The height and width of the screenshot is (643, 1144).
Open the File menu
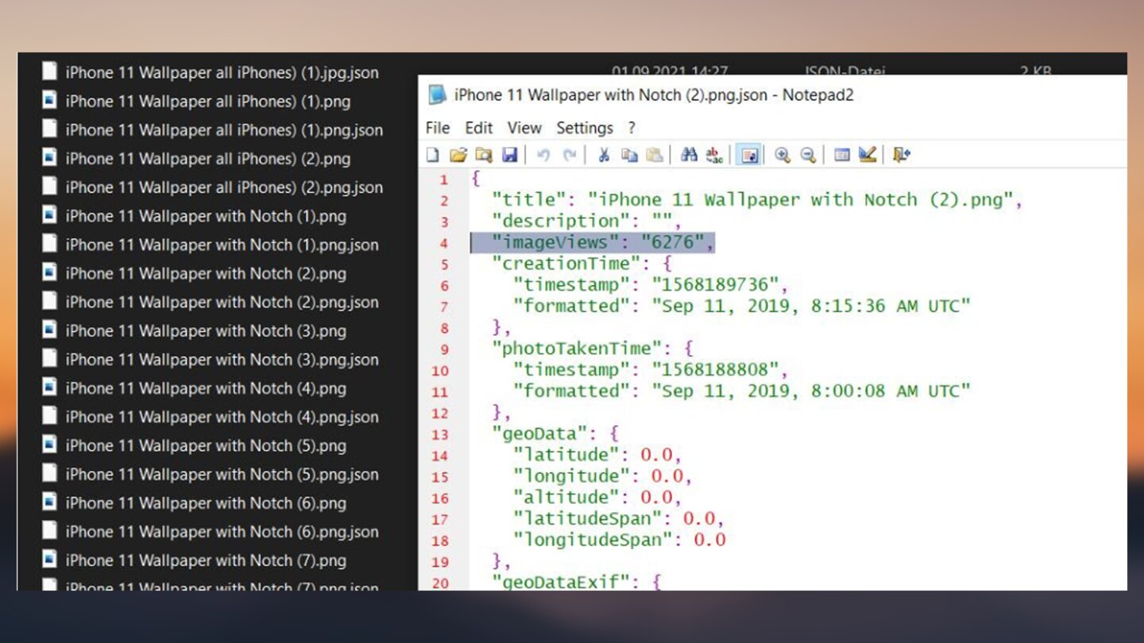tap(437, 128)
